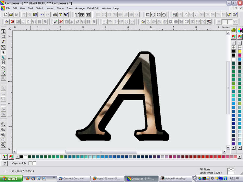Select the pencil draw tool in left toolbox
The image size is (243, 182).
[3, 42]
